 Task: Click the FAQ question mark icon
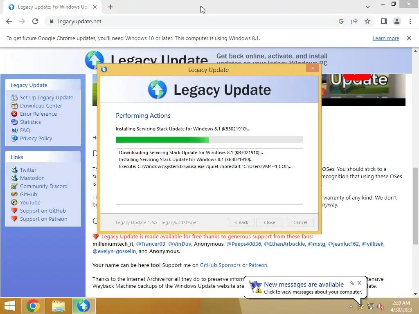[14, 130]
